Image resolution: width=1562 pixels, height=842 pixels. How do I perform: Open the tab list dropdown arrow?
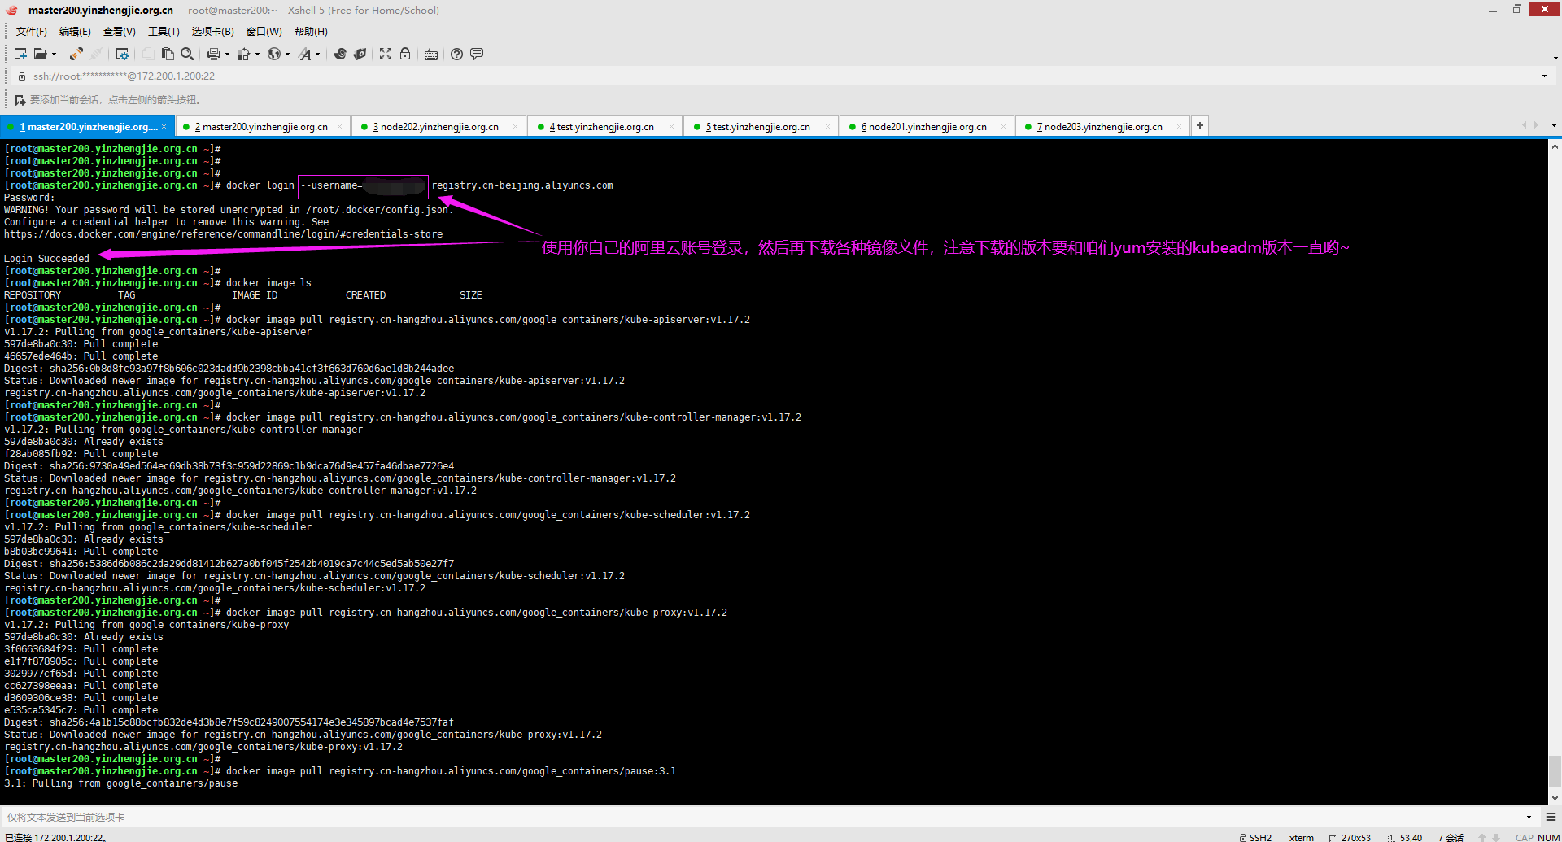[x=1554, y=126]
